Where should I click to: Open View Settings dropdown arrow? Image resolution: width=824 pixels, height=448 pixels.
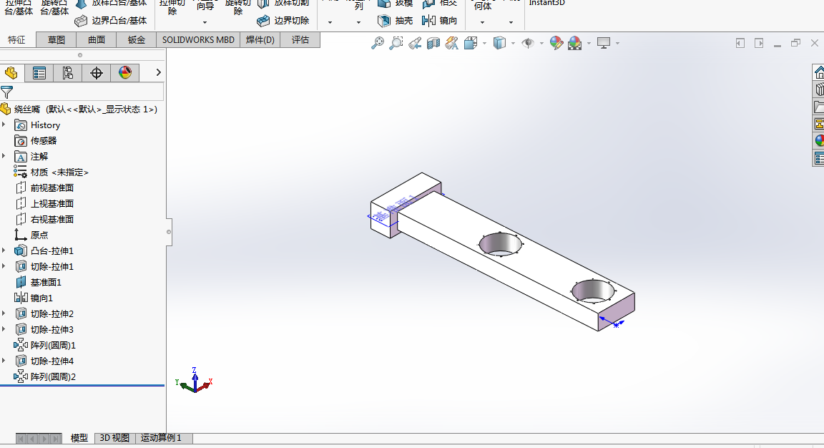[617, 43]
